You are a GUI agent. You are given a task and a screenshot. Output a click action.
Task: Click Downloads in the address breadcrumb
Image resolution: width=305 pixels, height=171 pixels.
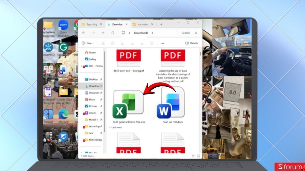(x=141, y=33)
